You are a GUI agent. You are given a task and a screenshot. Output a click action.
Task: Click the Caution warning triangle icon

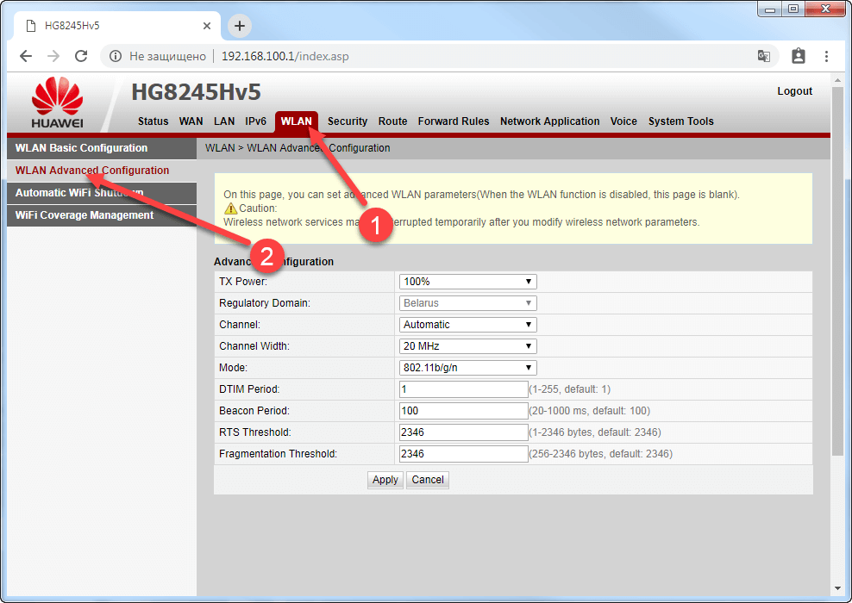pos(229,208)
